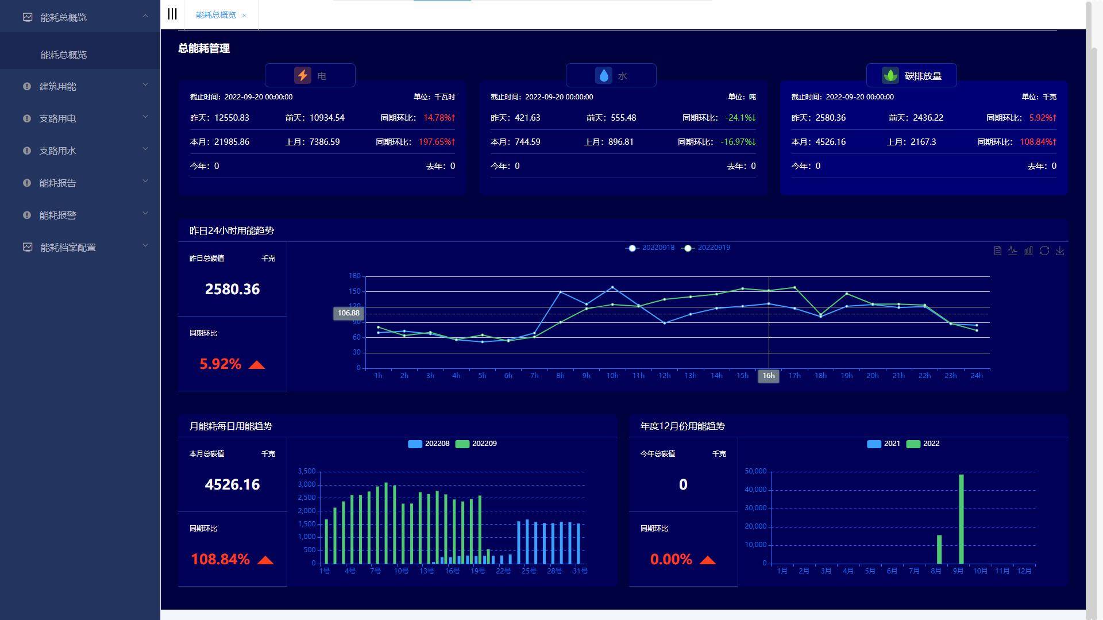Toggle the 202208 legend in monthly chart
Image resolution: width=1103 pixels, height=620 pixels.
[x=429, y=444]
